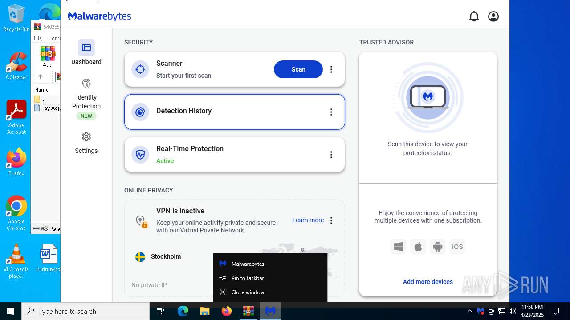Open the Scanner card three-dot menu
This screenshot has height=320, width=570.
tap(331, 69)
